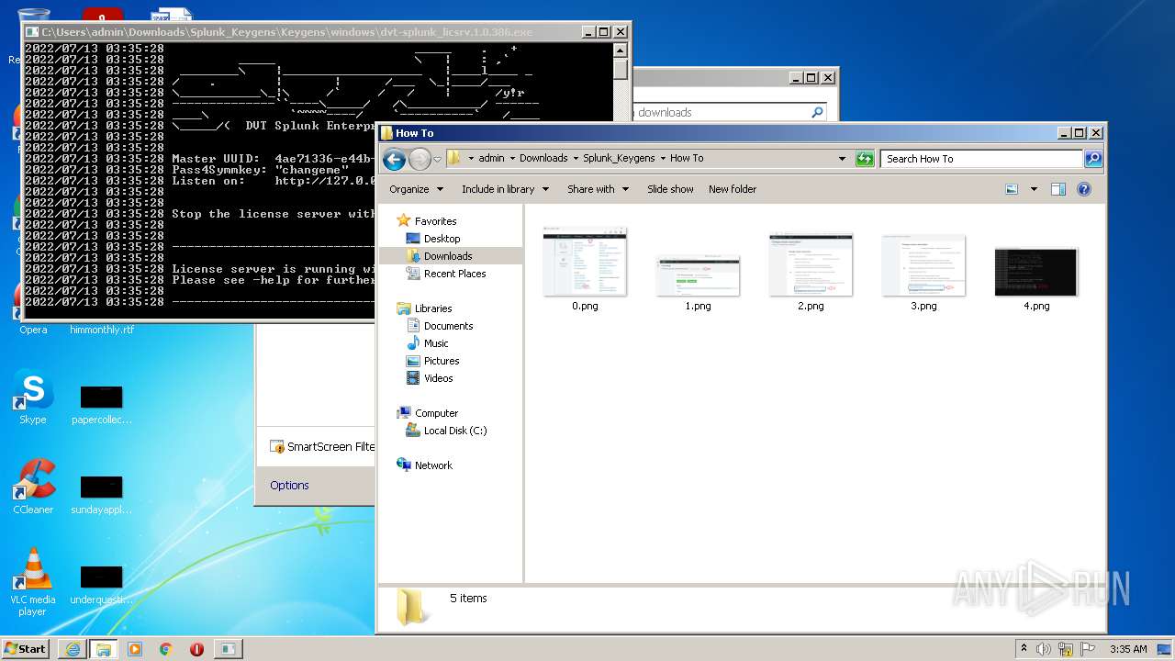Viewport: 1175px width, 661px height.
Task: Click Options link in background window
Action: [x=289, y=486]
